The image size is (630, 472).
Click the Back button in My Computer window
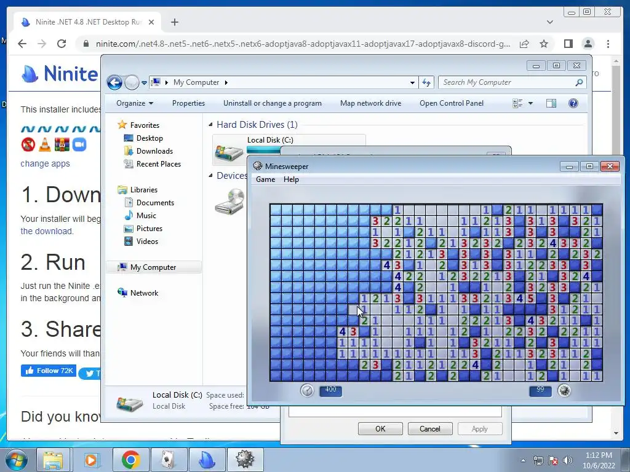pyautogui.click(x=114, y=83)
